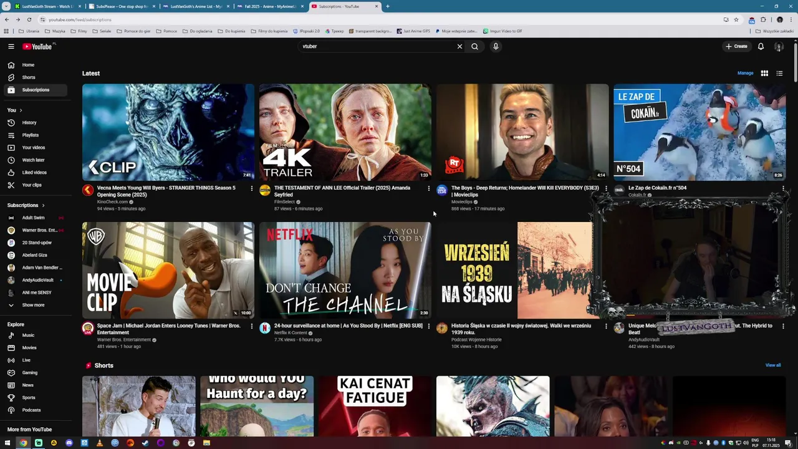Start voice search with microphone icon
Viewport: 798px width, 449px height.
(496, 46)
